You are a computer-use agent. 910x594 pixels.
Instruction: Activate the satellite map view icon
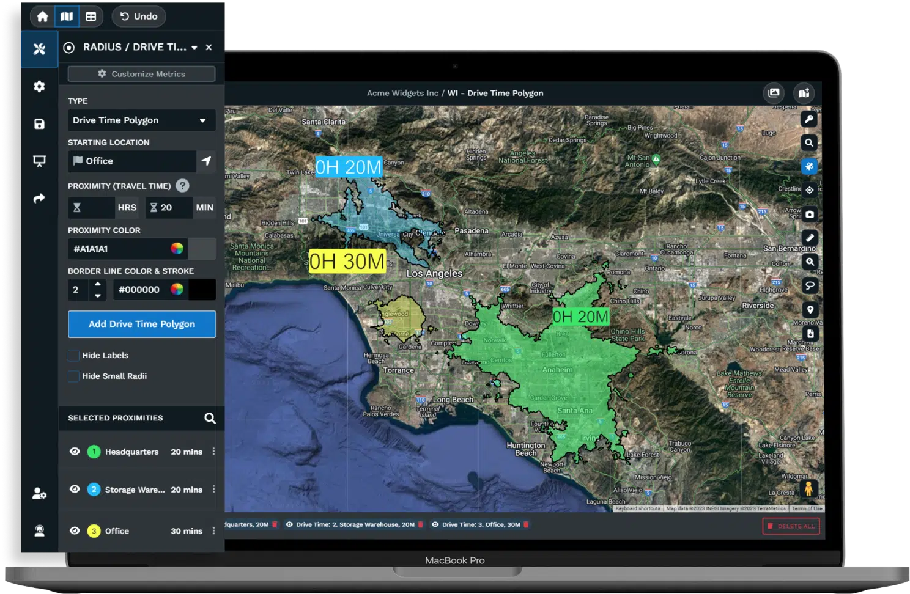[x=809, y=166]
